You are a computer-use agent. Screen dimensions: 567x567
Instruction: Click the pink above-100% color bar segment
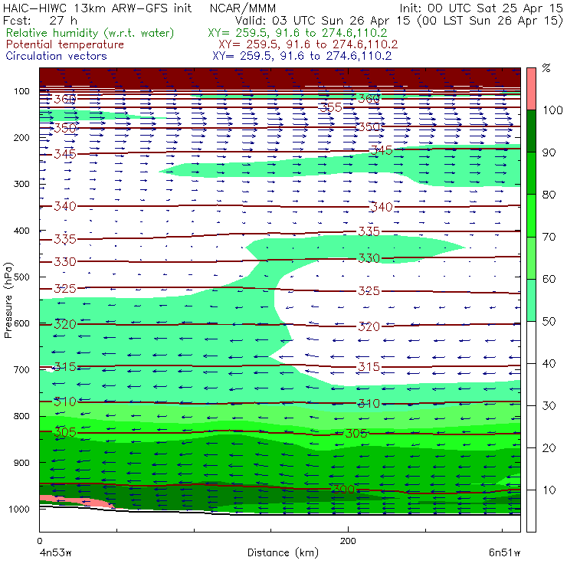click(531, 89)
